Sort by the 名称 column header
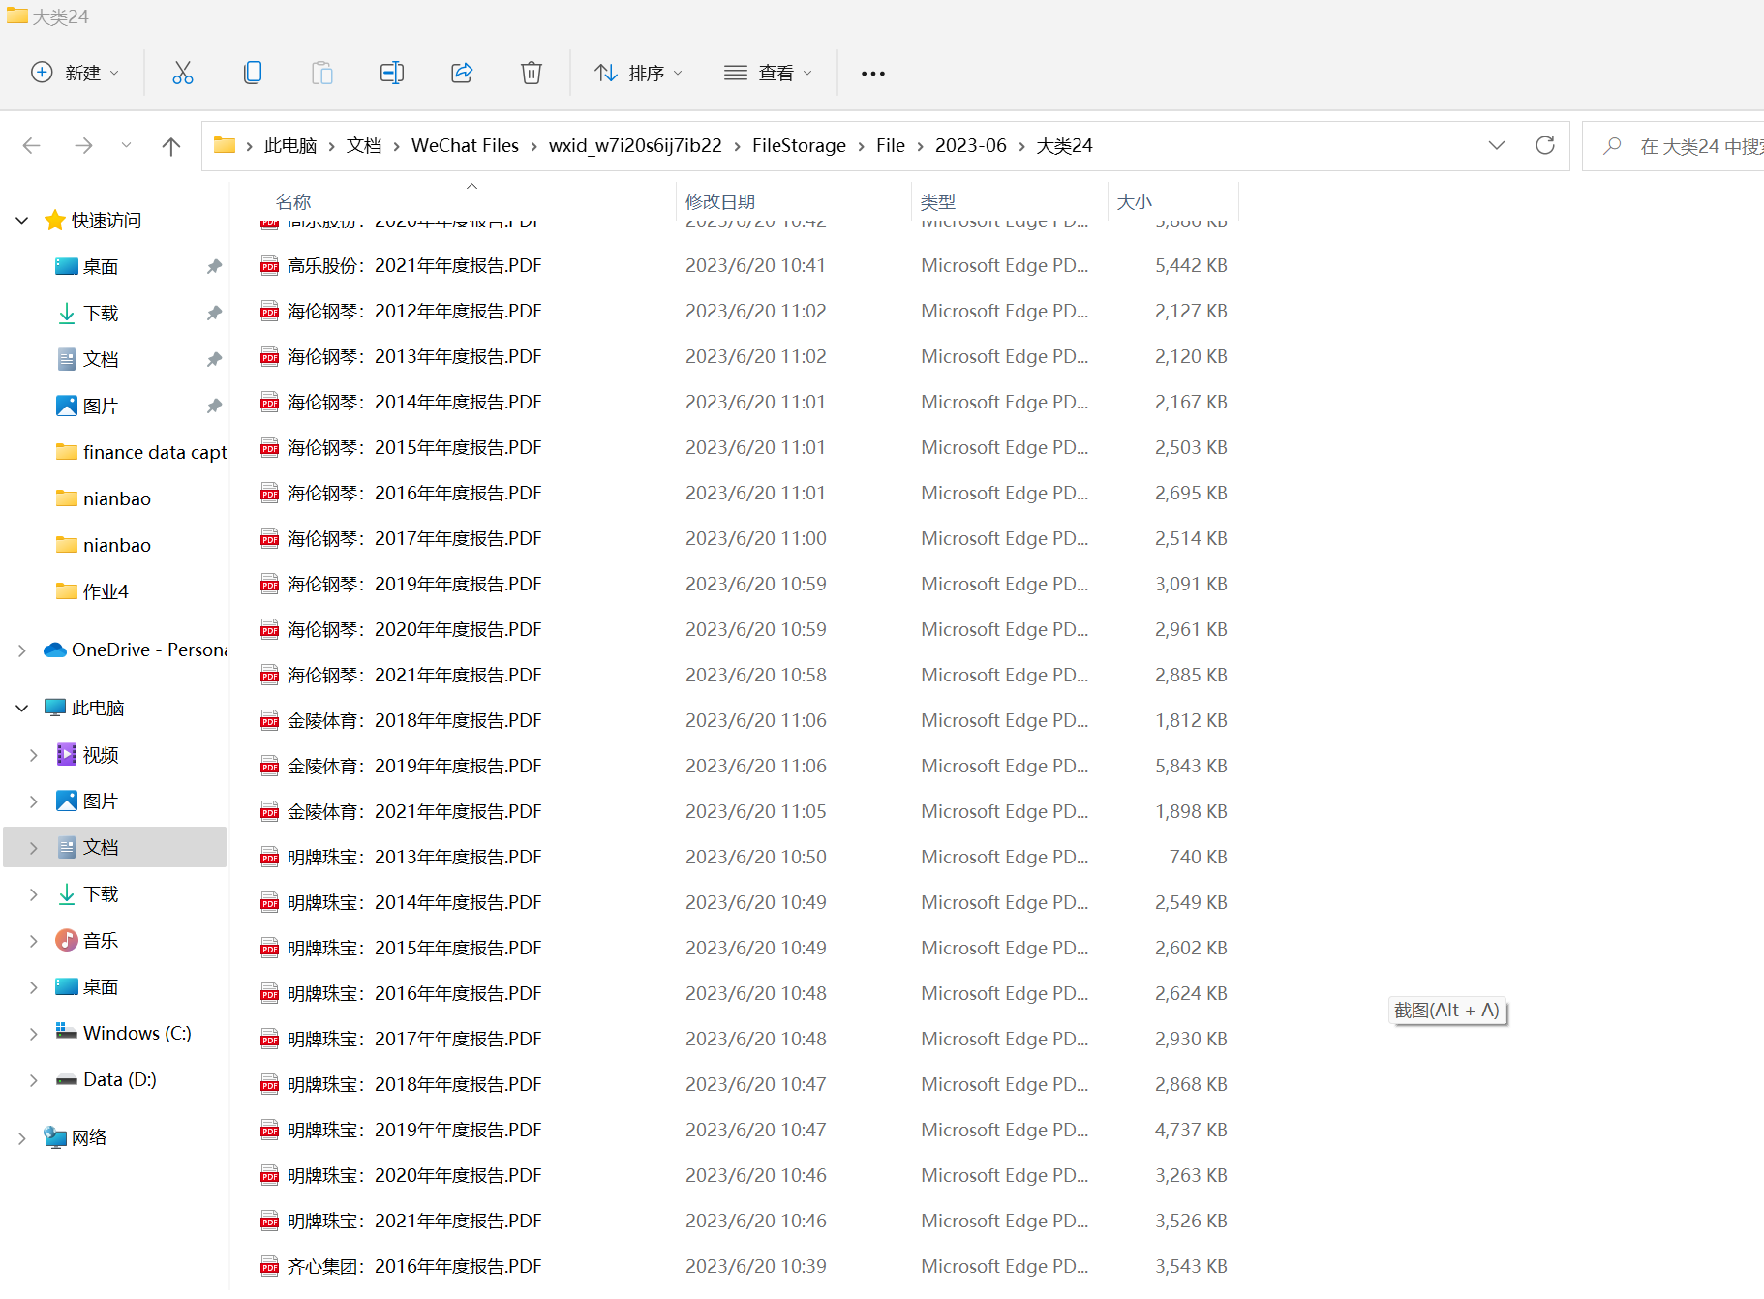This screenshot has width=1764, height=1299. [x=453, y=201]
